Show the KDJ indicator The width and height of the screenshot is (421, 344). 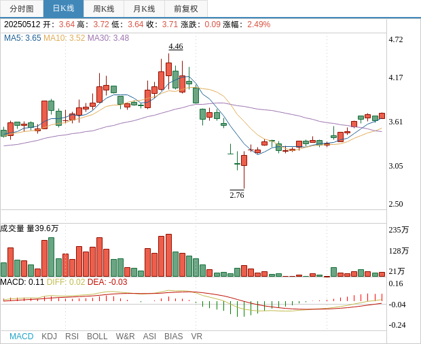click(x=49, y=337)
